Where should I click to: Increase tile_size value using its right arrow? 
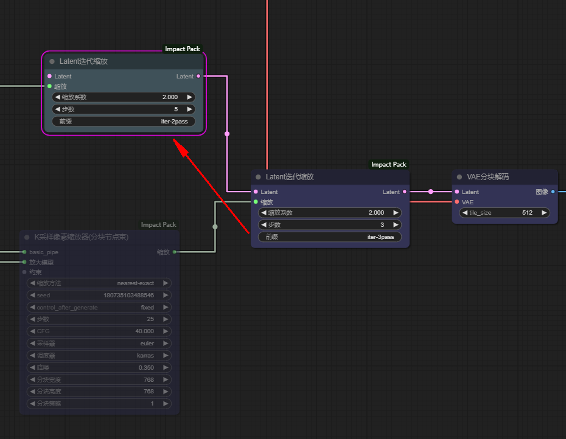click(543, 212)
